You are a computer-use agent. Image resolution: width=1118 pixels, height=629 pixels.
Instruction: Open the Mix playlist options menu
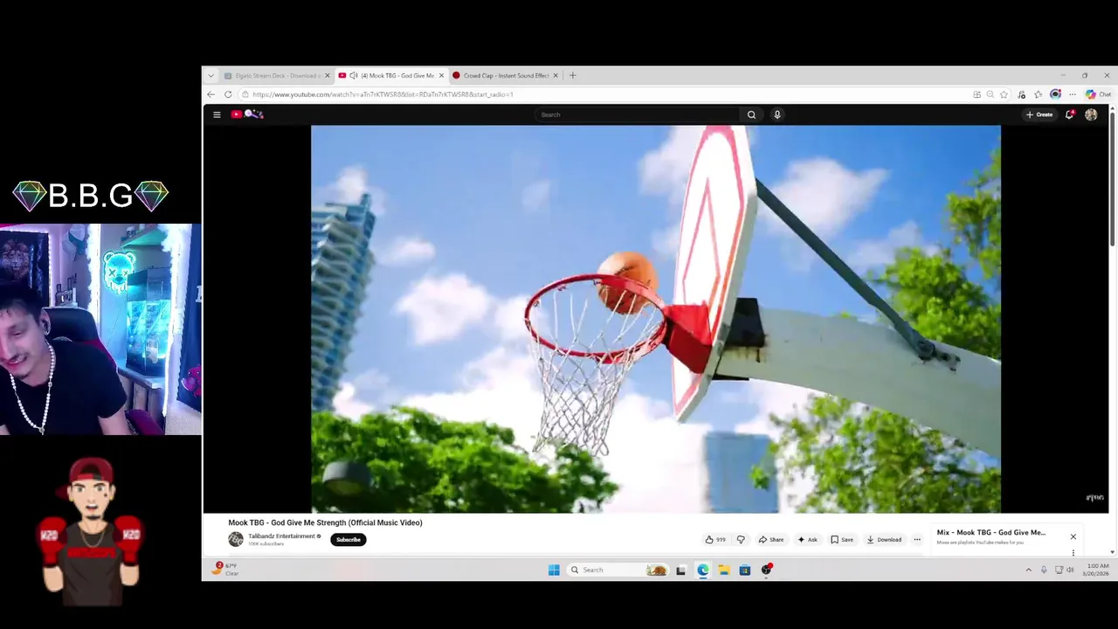coord(1073,552)
